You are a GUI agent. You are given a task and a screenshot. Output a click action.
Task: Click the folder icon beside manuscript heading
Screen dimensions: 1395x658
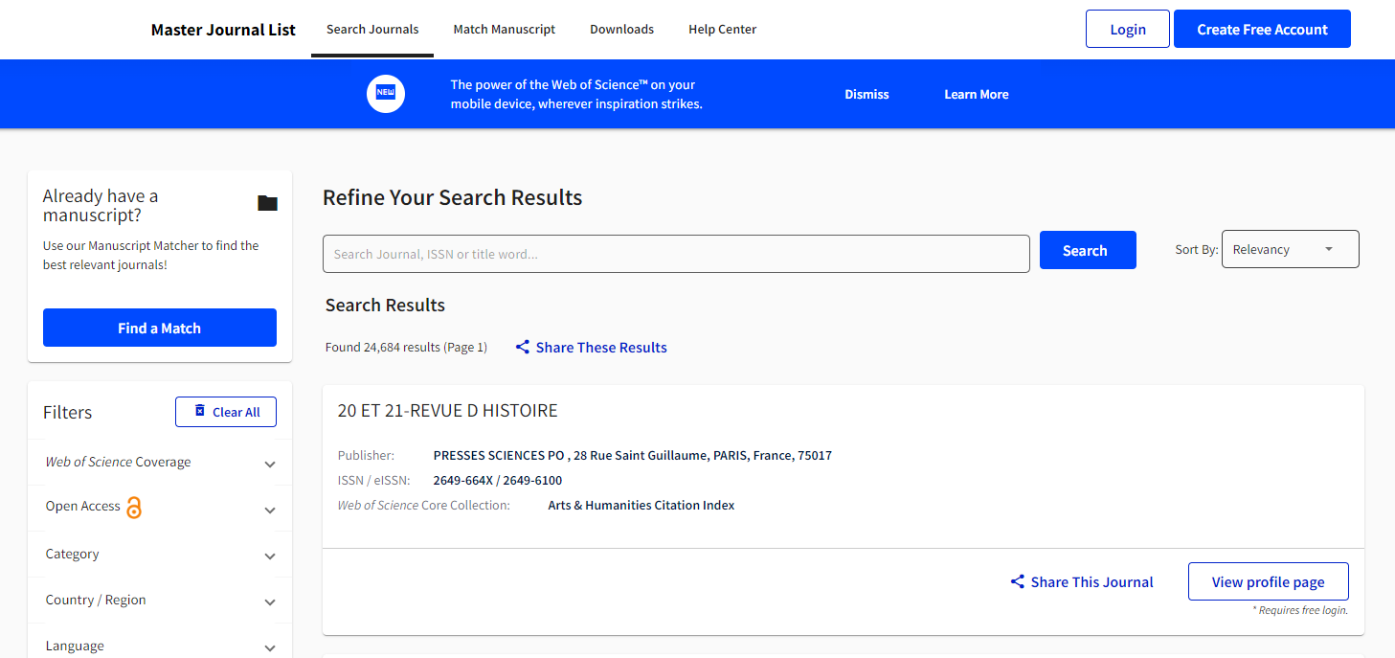[268, 203]
